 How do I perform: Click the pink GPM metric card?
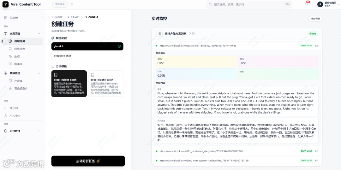click(x=278, y=62)
